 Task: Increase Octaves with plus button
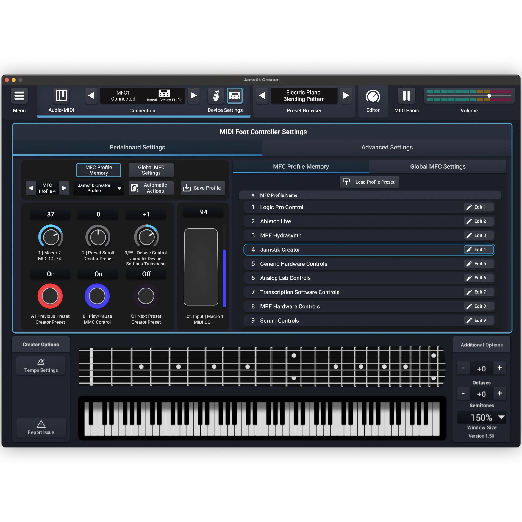pos(500,368)
